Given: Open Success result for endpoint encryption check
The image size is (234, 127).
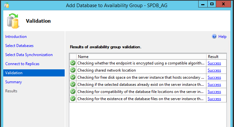Looking at the screenshot, I should point(214,63).
